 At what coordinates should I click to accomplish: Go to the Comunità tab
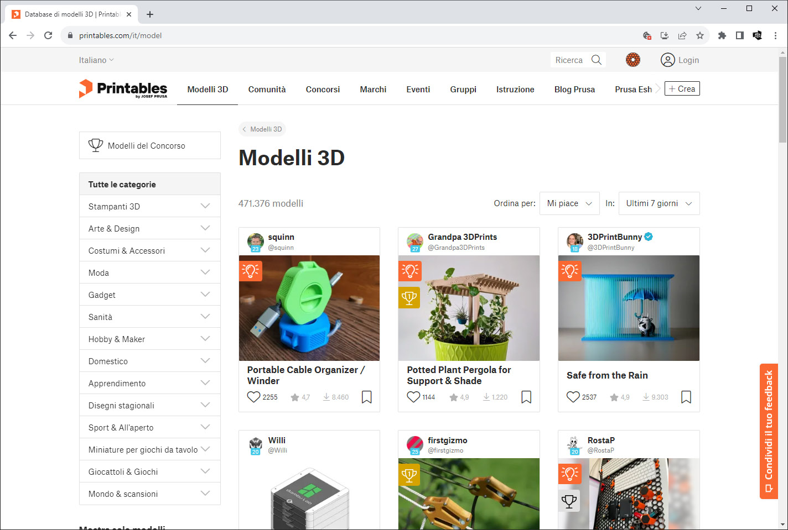(267, 89)
